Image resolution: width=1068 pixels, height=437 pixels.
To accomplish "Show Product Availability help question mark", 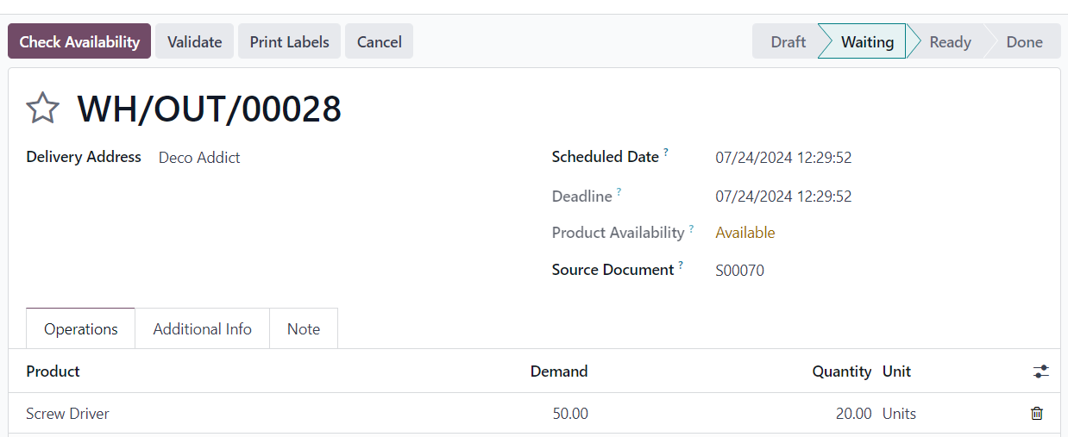I will click(x=691, y=228).
